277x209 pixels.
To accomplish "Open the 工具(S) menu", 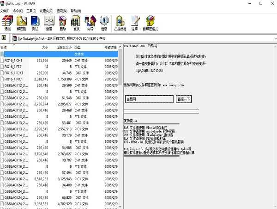I will 31,10.
